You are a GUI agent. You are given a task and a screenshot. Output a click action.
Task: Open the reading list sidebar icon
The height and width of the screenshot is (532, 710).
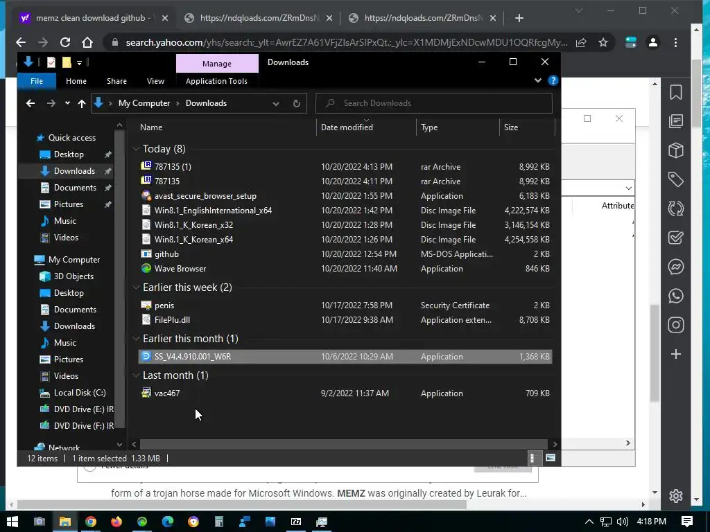point(675,121)
